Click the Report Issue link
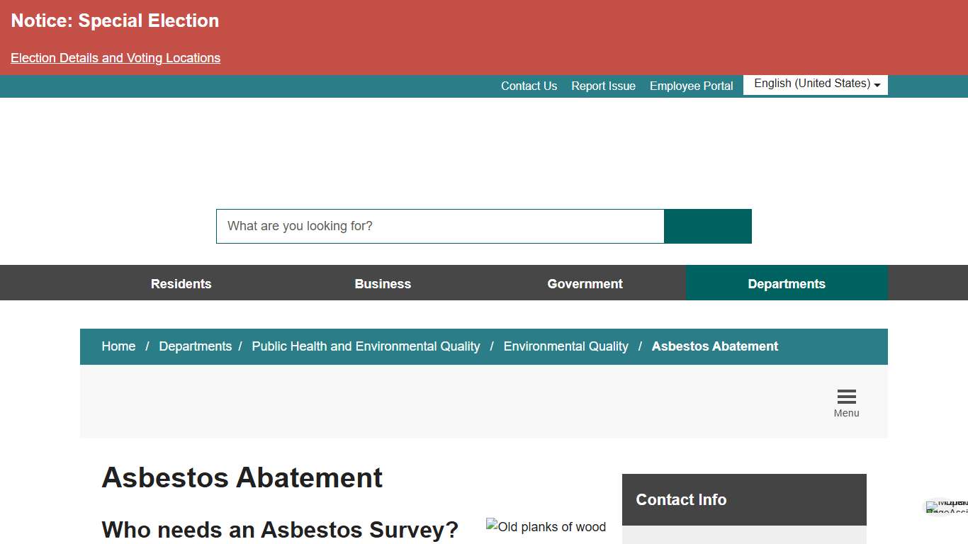This screenshot has width=968, height=544. (603, 86)
